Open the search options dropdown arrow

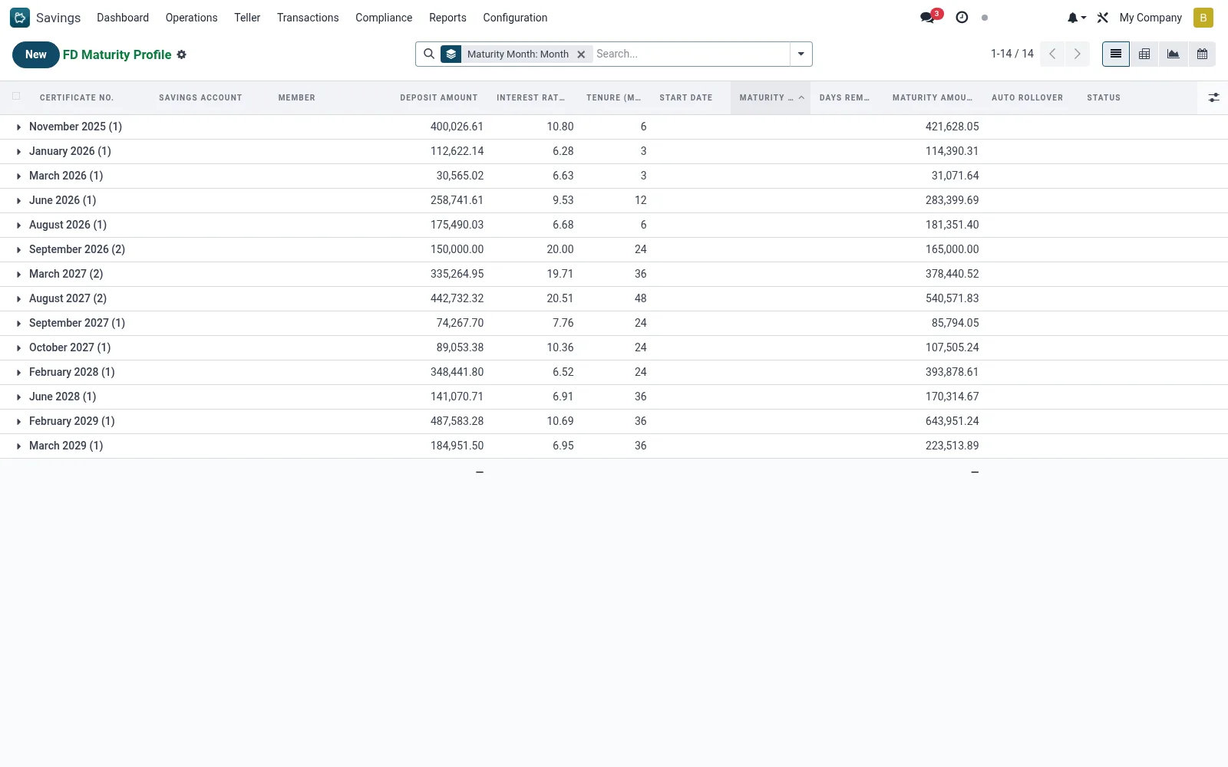[x=801, y=54]
